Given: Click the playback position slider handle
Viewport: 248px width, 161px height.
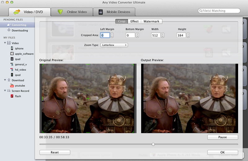Looking at the screenshot, I should [153, 144].
